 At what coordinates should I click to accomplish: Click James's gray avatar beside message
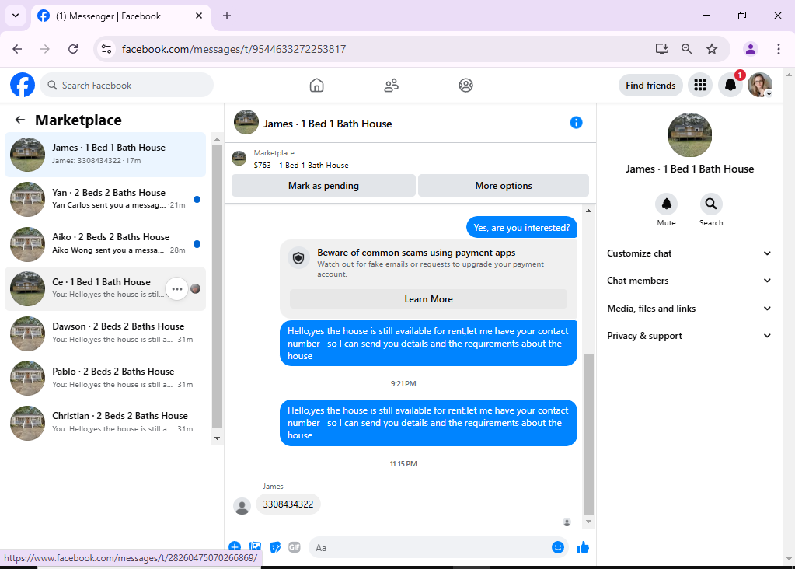(x=242, y=506)
